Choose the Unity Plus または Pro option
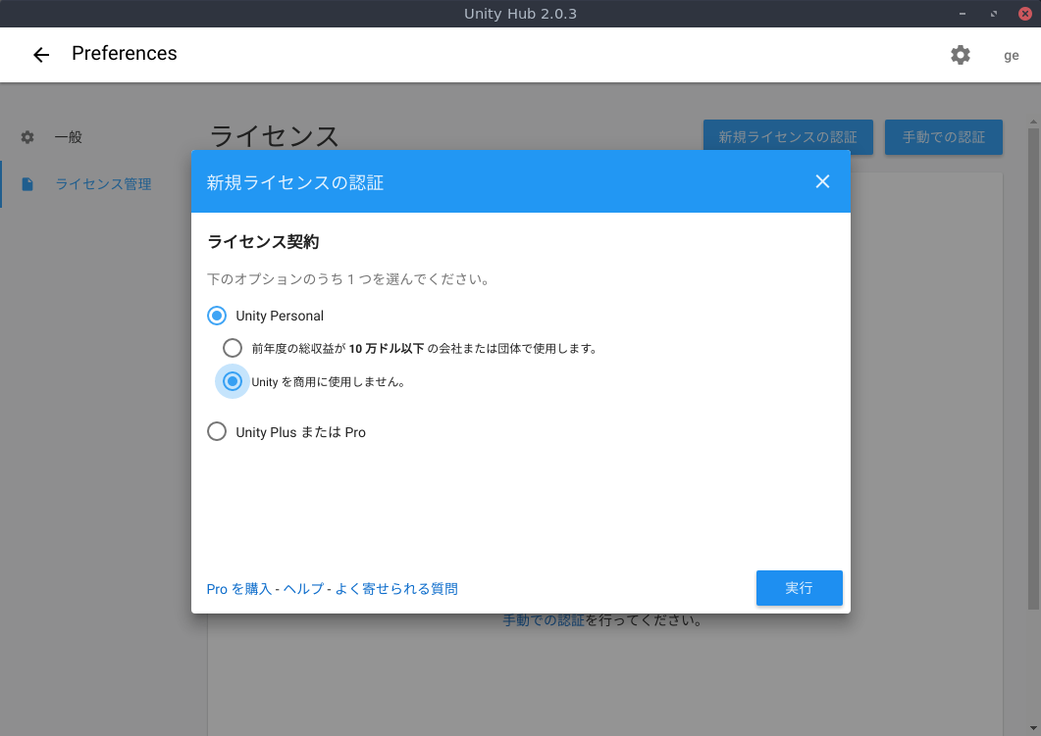 point(217,431)
